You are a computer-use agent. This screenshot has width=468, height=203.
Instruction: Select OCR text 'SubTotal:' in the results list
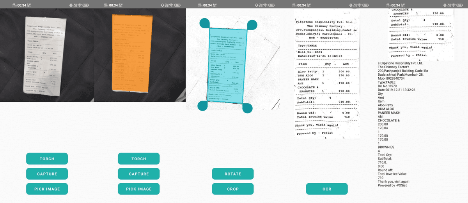385,158
